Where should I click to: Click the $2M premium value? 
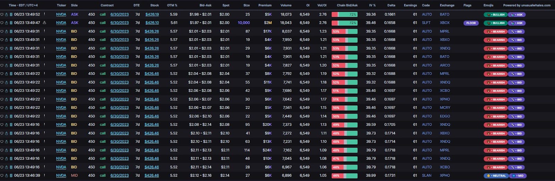click(x=268, y=23)
